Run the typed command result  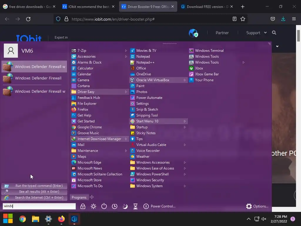(34, 186)
